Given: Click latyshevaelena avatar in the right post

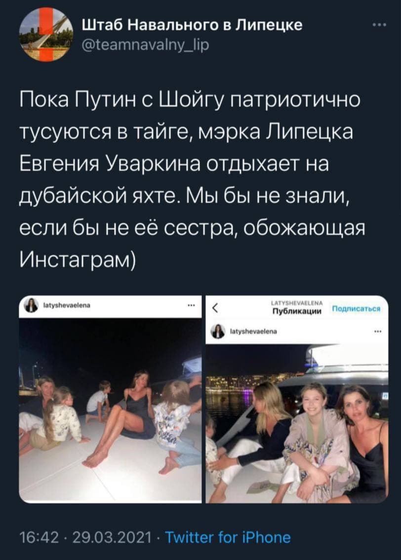Looking at the screenshot, I should (x=218, y=331).
